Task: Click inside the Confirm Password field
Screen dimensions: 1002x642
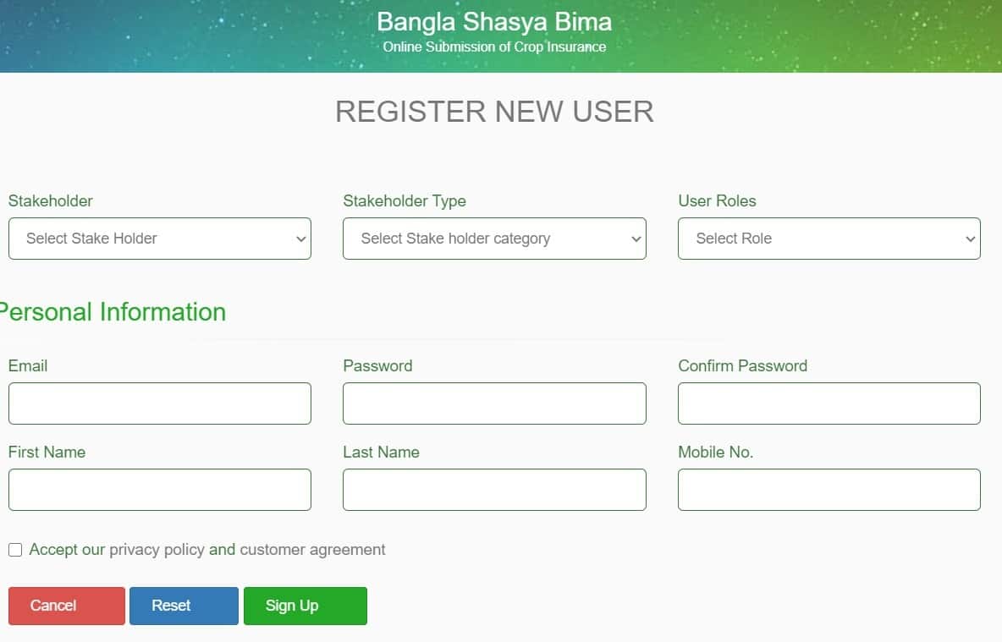Action: tap(829, 403)
